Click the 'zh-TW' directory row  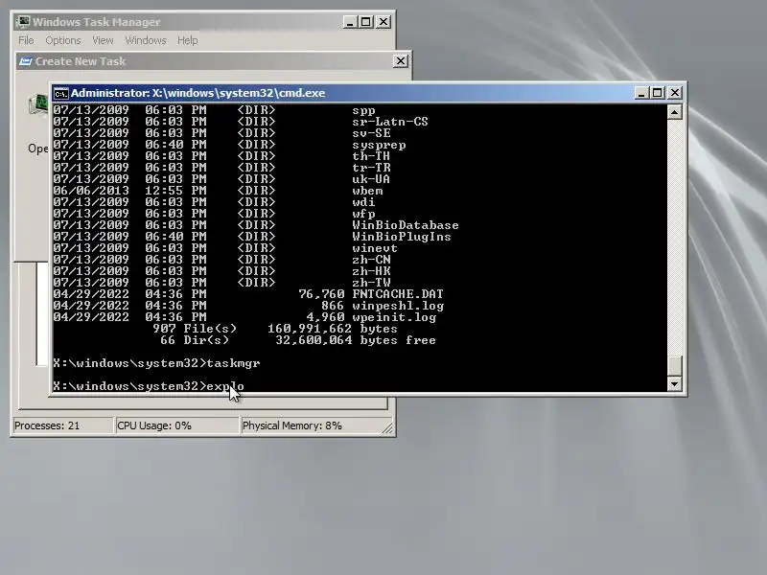click(x=222, y=283)
